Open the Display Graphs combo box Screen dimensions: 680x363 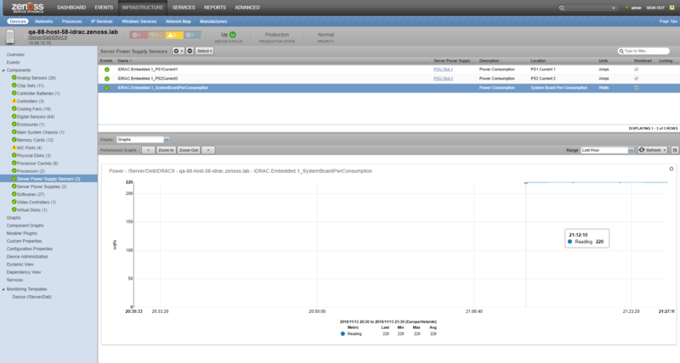pyautogui.click(x=143, y=140)
